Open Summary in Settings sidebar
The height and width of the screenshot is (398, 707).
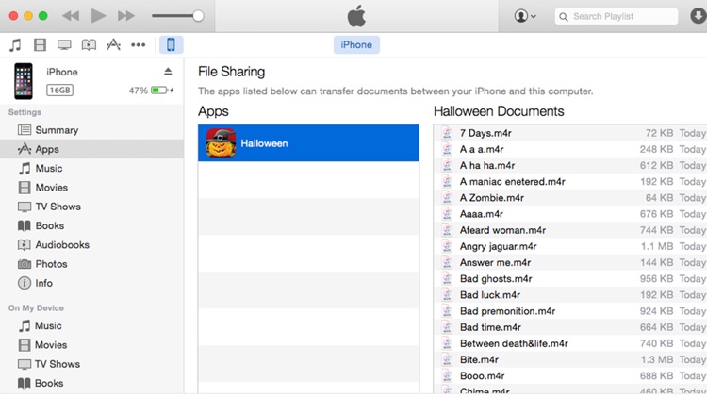91,130
